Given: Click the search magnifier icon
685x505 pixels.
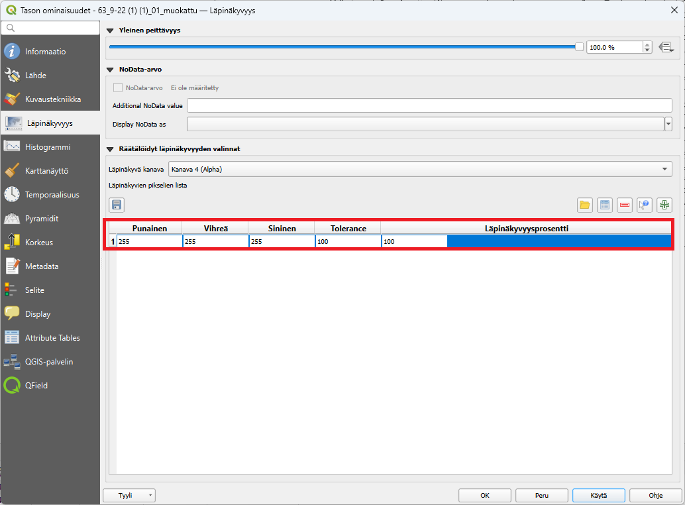Looking at the screenshot, I should 11,28.
